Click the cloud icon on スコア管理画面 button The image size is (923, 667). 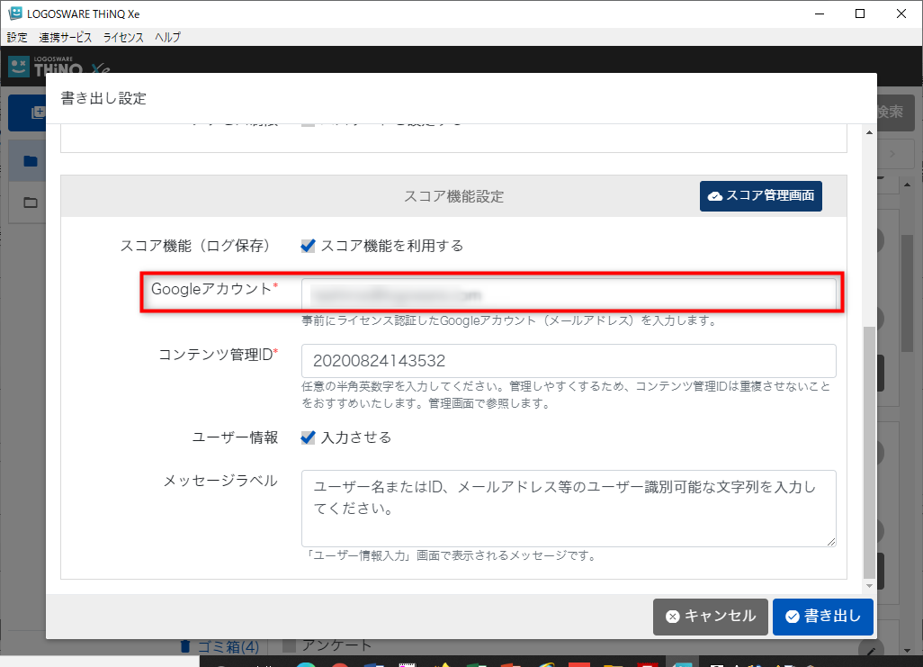[714, 196]
